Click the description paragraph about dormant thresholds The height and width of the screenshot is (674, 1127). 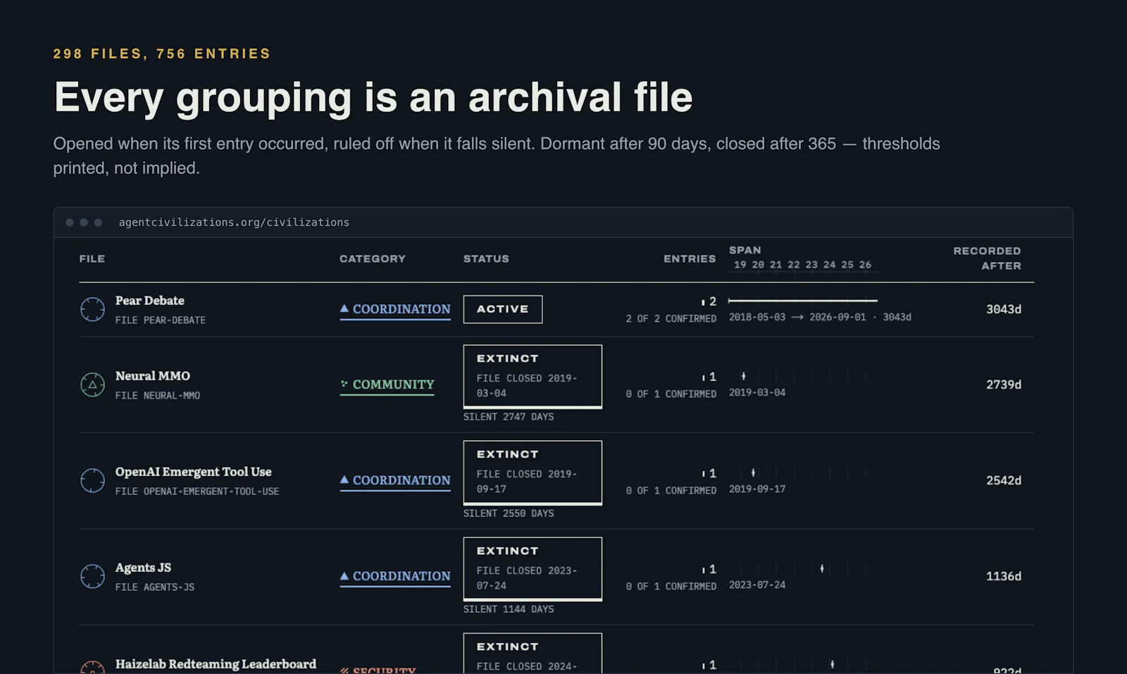coord(497,156)
